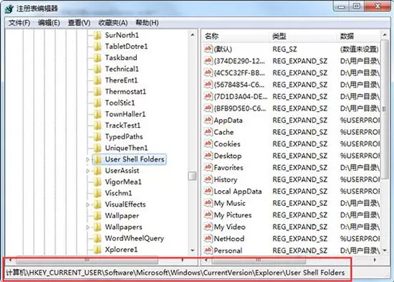Click the string icon beside Favorites
Viewport: 394px width, 282px height.
208,167
